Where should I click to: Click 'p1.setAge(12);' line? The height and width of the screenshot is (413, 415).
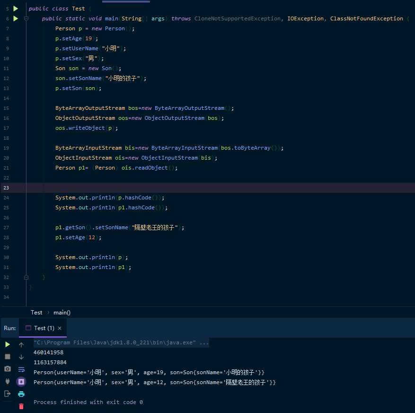[79, 237]
